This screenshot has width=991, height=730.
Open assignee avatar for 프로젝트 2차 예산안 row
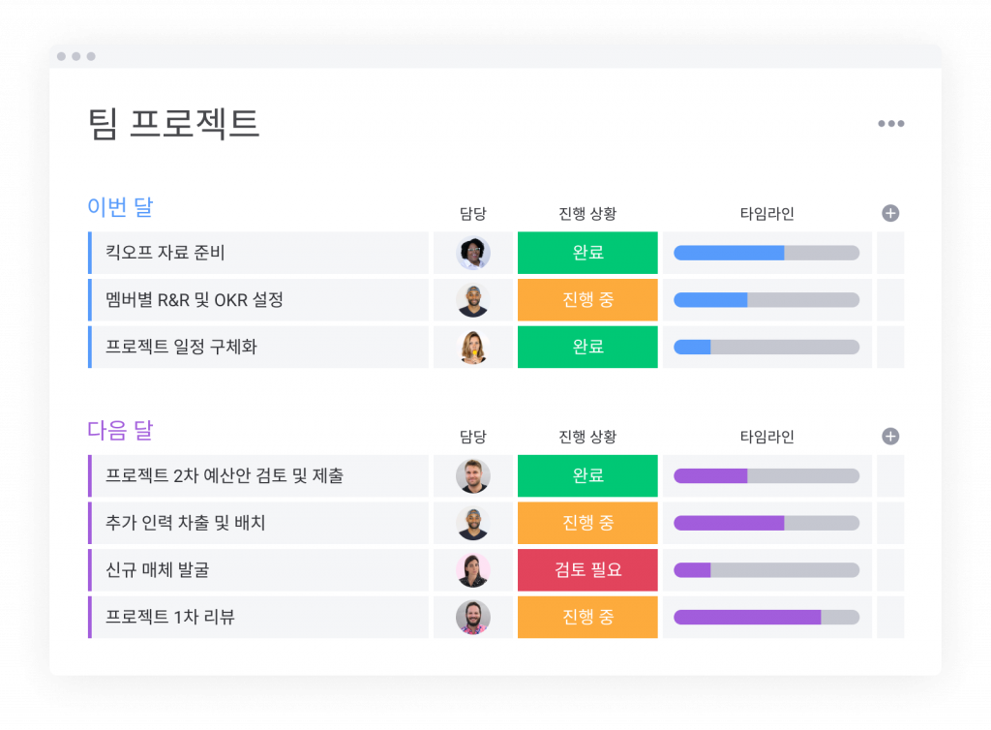pyautogui.click(x=472, y=476)
